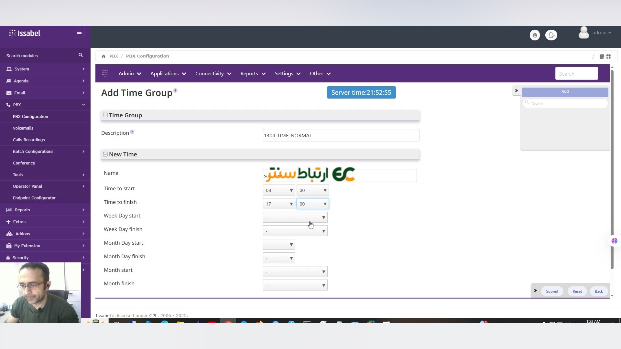This screenshot has width=621, height=349.
Task: Click the Issabel dots icon in menubar
Action: pyautogui.click(x=105, y=74)
